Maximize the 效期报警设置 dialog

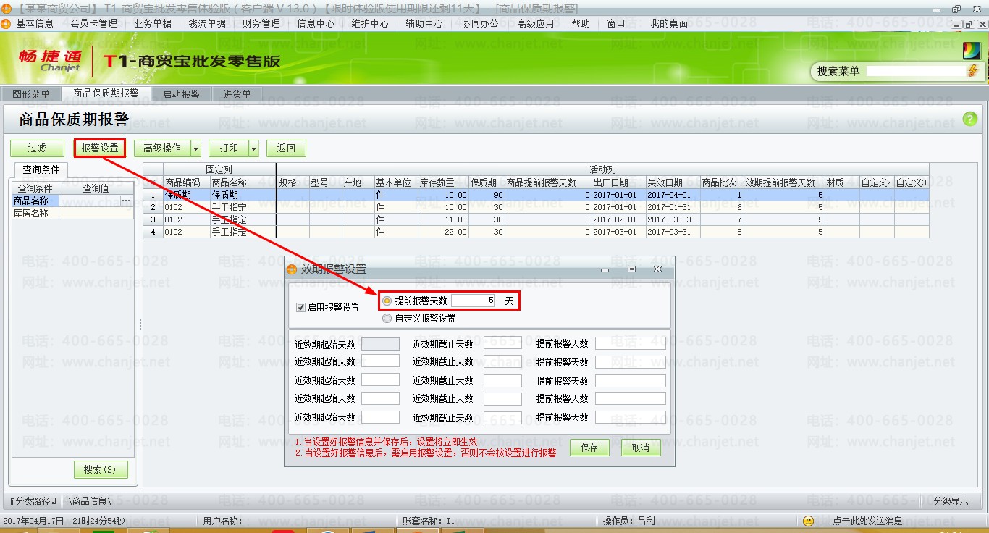coord(631,269)
